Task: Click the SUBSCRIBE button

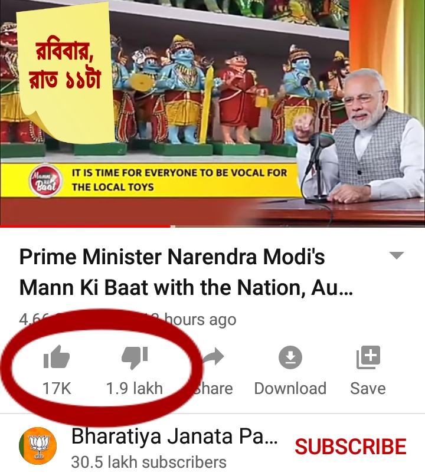Action: [x=351, y=447]
